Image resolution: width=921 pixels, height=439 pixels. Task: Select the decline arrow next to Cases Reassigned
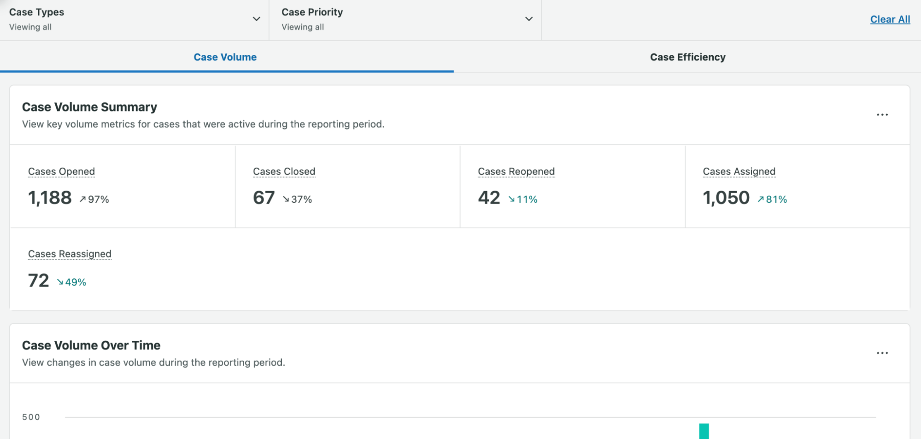coord(60,281)
